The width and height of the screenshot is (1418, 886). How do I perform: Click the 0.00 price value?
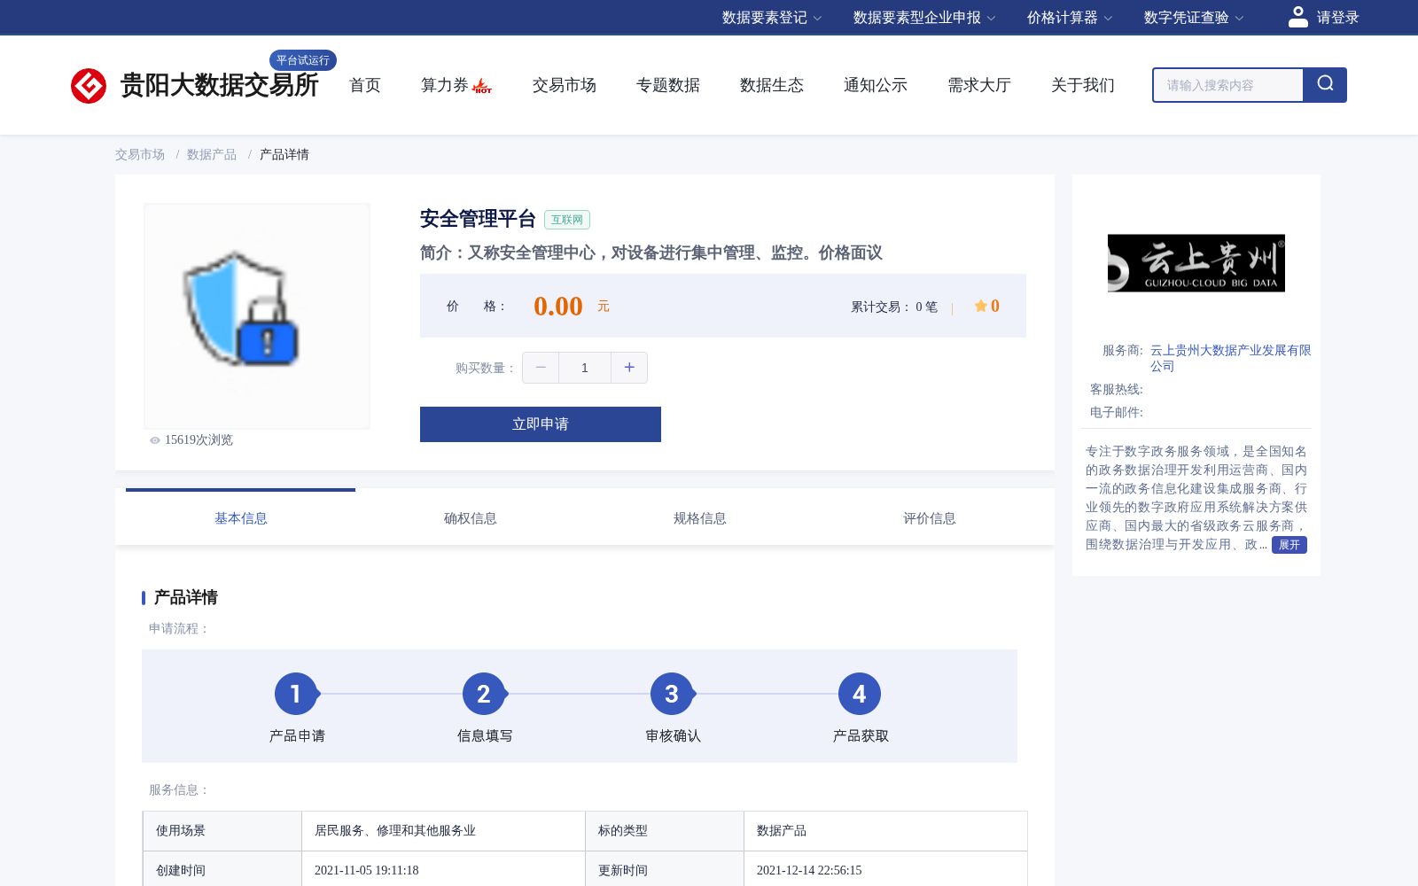click(x=558, y=307)
